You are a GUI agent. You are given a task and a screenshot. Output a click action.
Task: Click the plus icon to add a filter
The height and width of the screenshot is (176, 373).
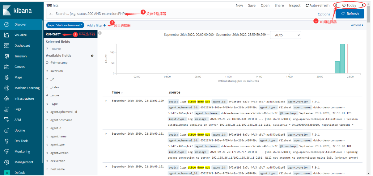pyautogui.click(x=105, y=25)
